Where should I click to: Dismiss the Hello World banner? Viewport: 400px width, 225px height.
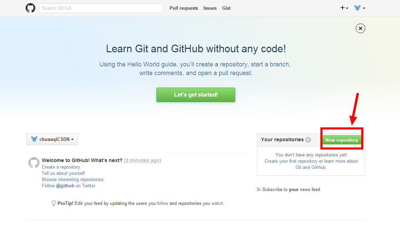tap(360, 28)
